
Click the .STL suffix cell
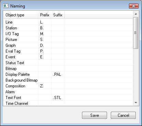[x=58, y=97]
